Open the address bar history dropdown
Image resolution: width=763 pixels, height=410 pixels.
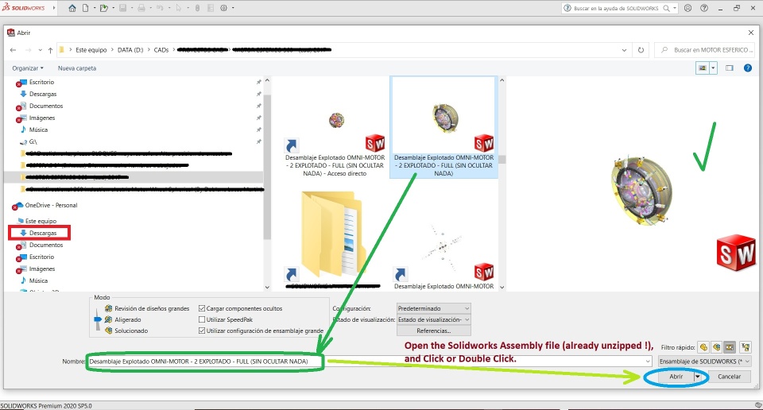625,49
